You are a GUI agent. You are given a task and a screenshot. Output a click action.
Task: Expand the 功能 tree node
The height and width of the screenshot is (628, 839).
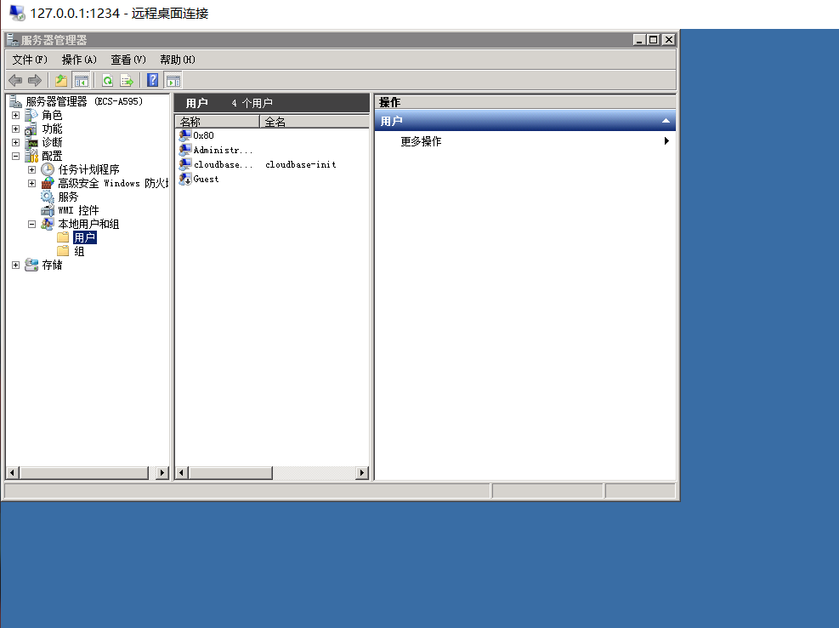pyautogui.click(x=15, y=129)
